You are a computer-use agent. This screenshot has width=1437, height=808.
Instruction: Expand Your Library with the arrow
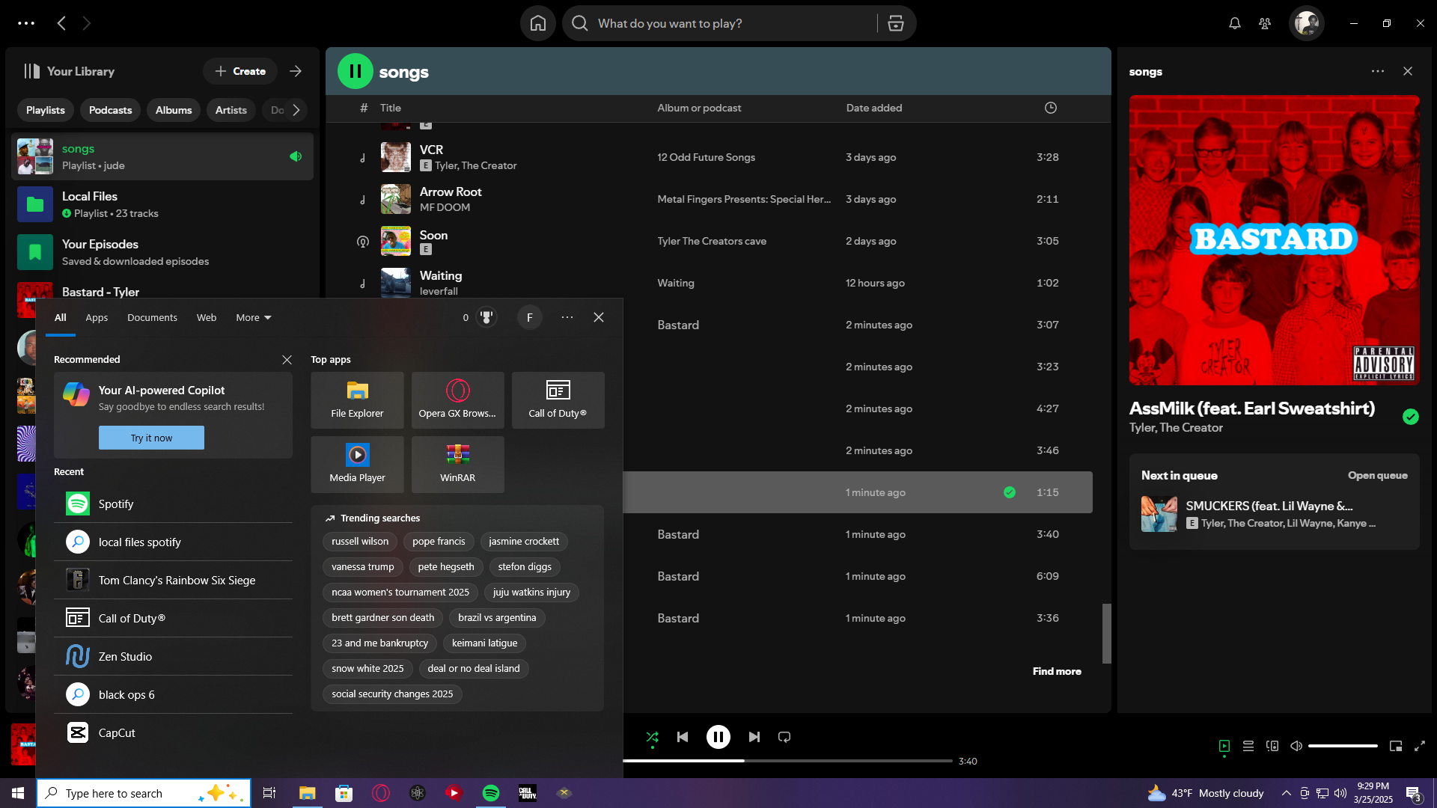click(x=296, y=71)
